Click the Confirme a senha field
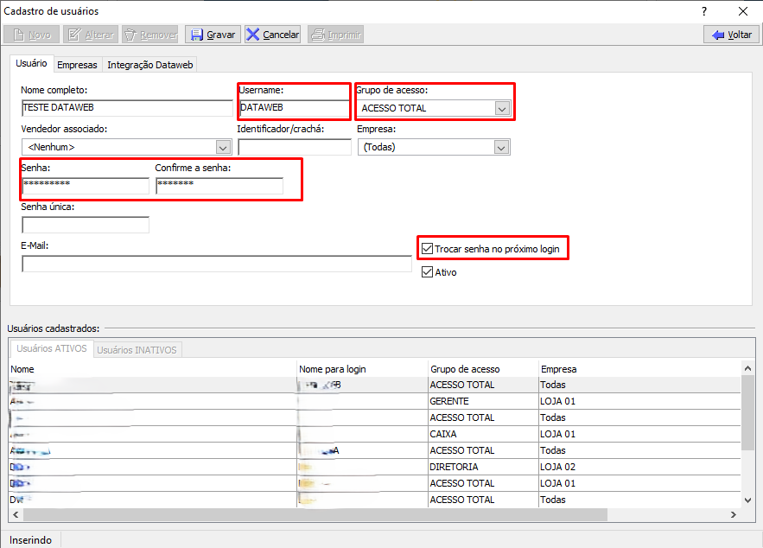This screenshot has width=763, height=548. [219, 186]
